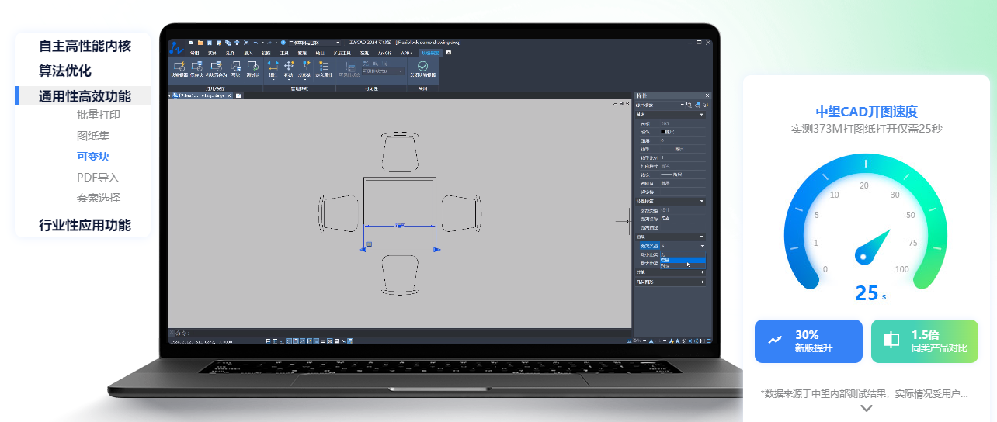Screen dimensions: 997x422
Task: Click the right blue triangle grip on the table
Action: coord(436,249)
